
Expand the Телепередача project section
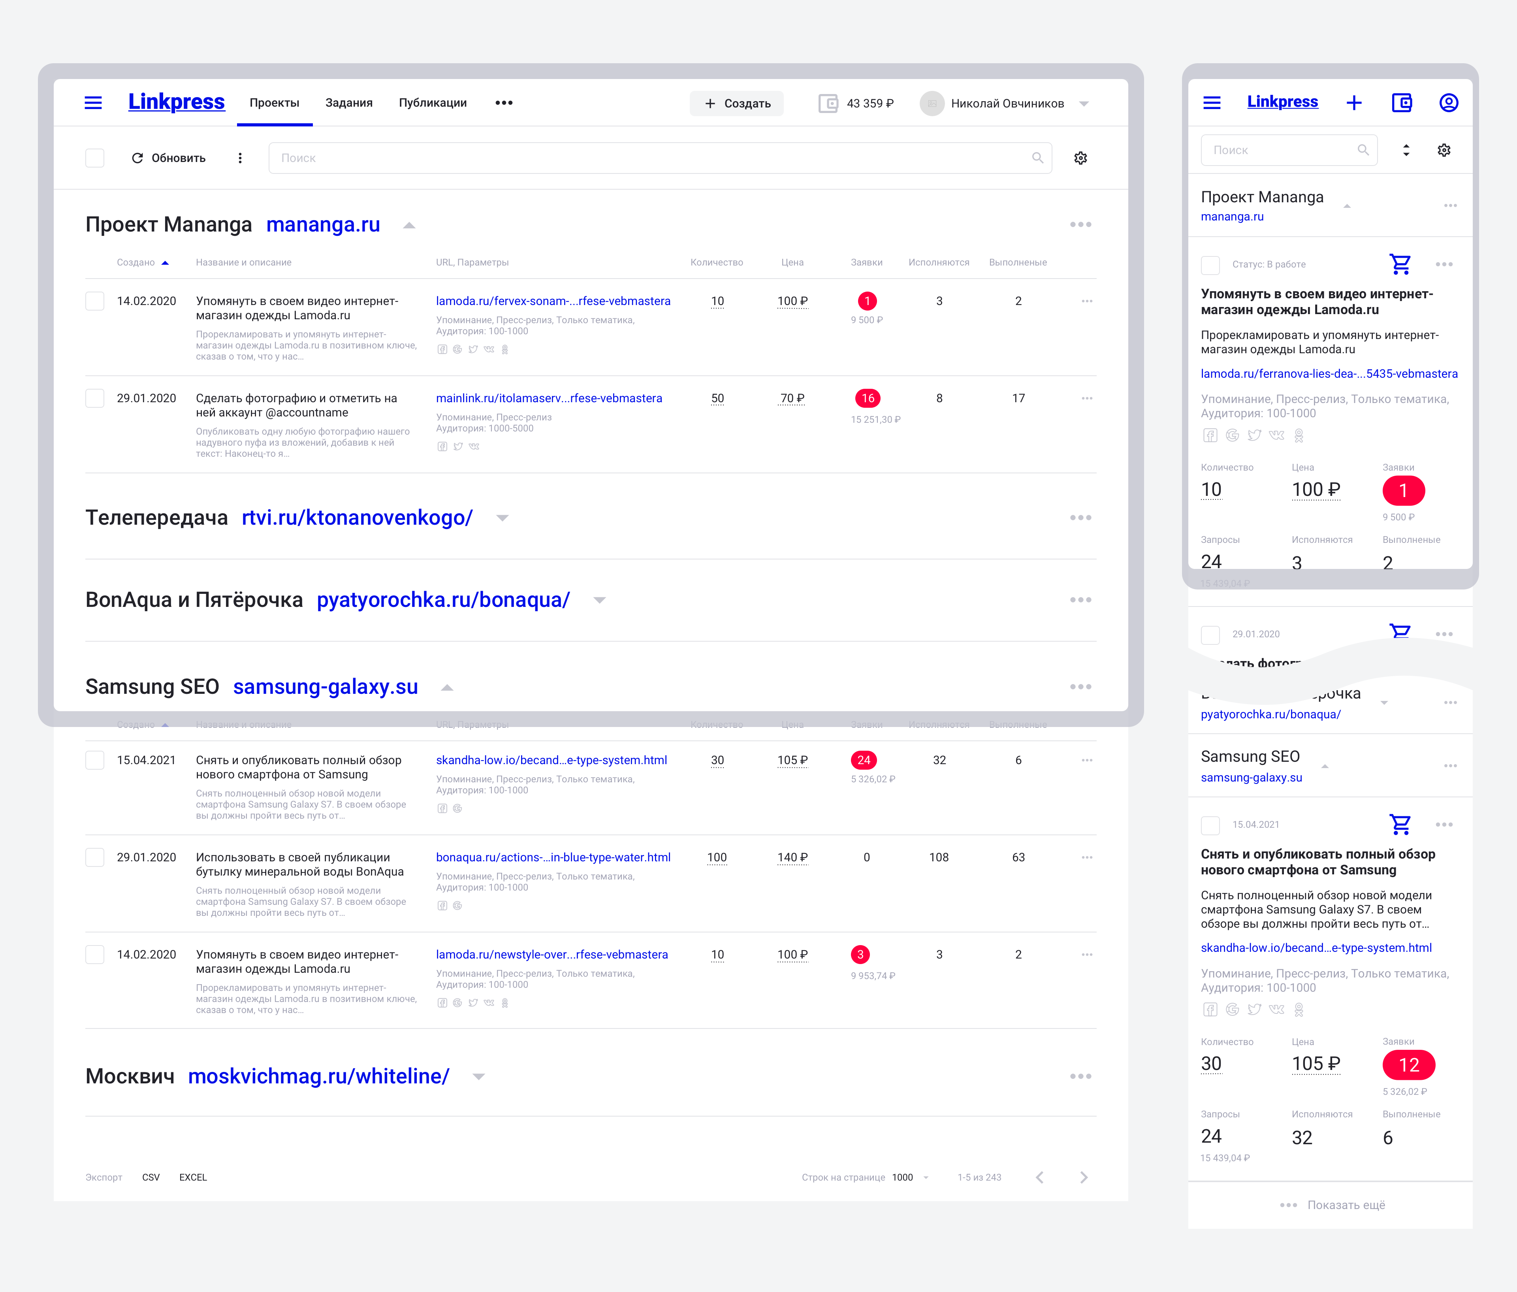tap(502, 518)
